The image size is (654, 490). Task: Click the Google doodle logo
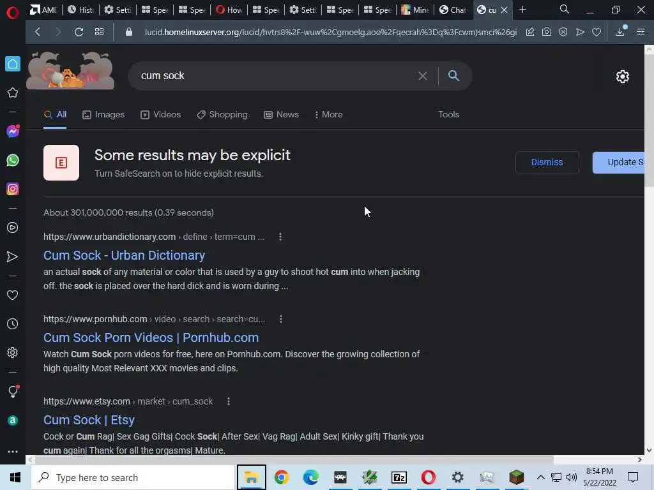coord(70,71)
